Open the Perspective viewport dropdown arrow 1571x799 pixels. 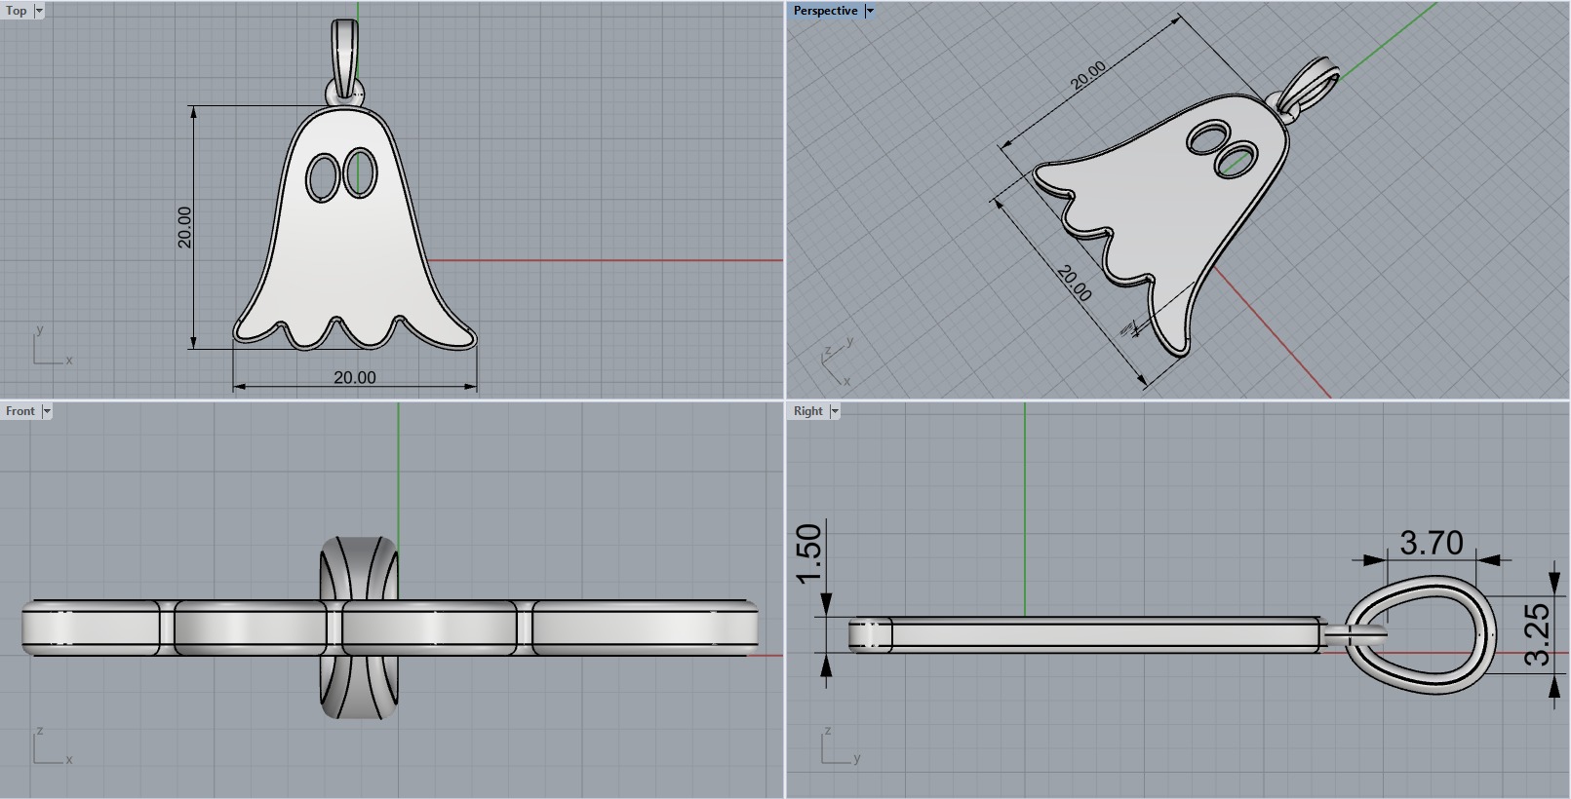(870, 11)
